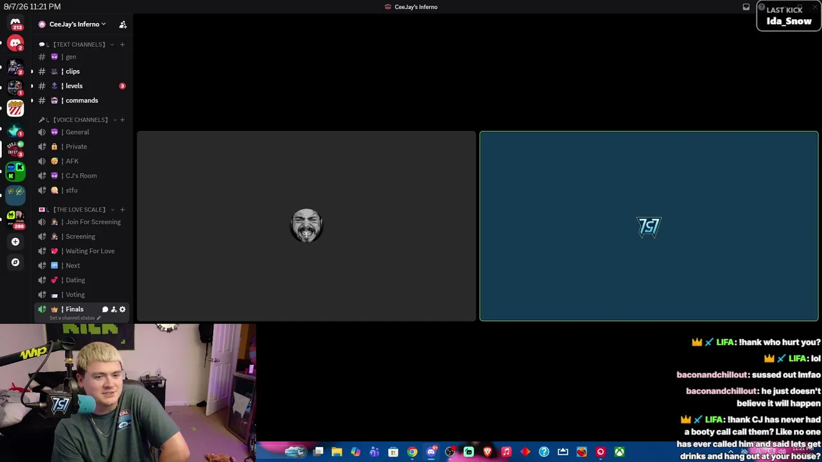
Task: Open Microsoft Teams from taskbar
Action: coord(374,452)
